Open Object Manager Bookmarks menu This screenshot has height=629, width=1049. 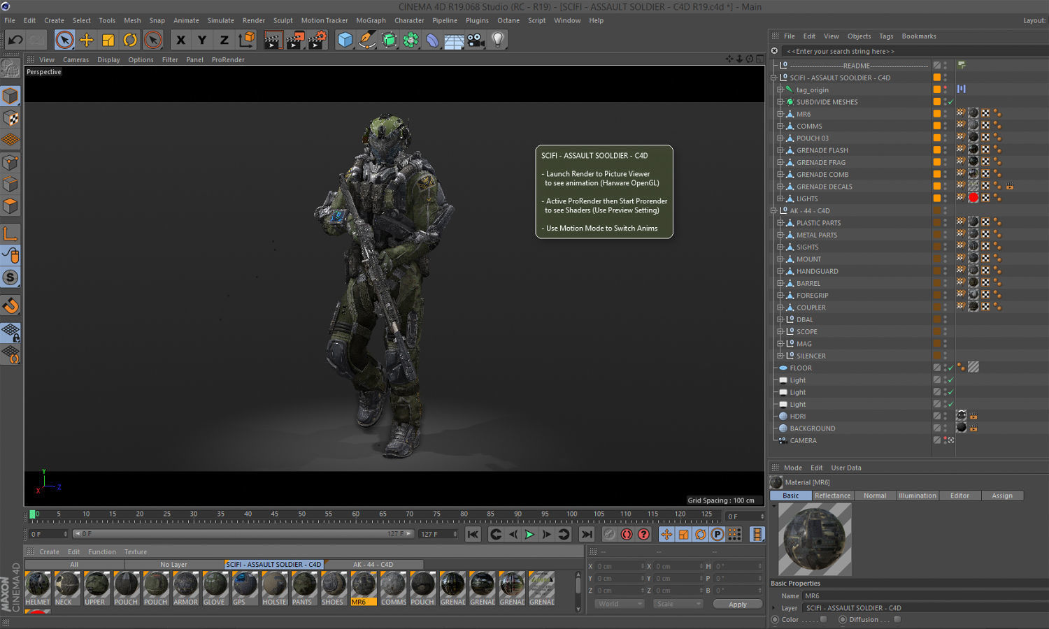click(x=919, y=36)
